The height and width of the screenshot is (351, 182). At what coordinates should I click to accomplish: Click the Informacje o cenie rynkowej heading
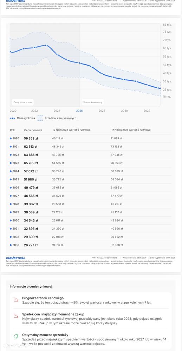(31, 286)
